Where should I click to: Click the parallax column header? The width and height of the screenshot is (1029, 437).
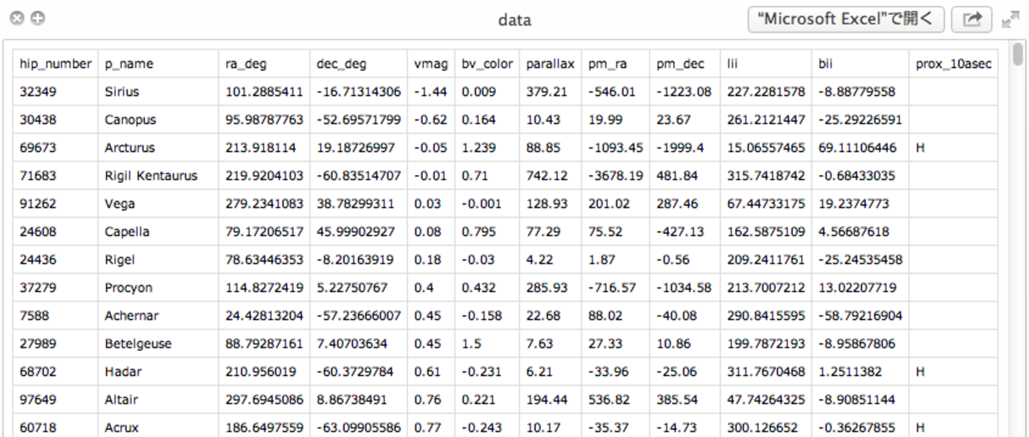click(x=550, y=64)
